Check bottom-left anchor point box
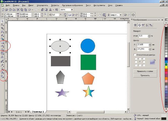 pyautogui.click(x=136, y=65)
